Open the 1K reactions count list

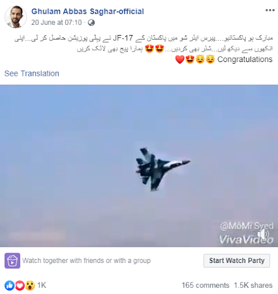point(41,285)
